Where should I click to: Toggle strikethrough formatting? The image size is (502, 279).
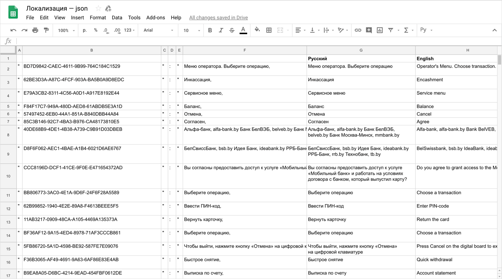click(232, 30)
